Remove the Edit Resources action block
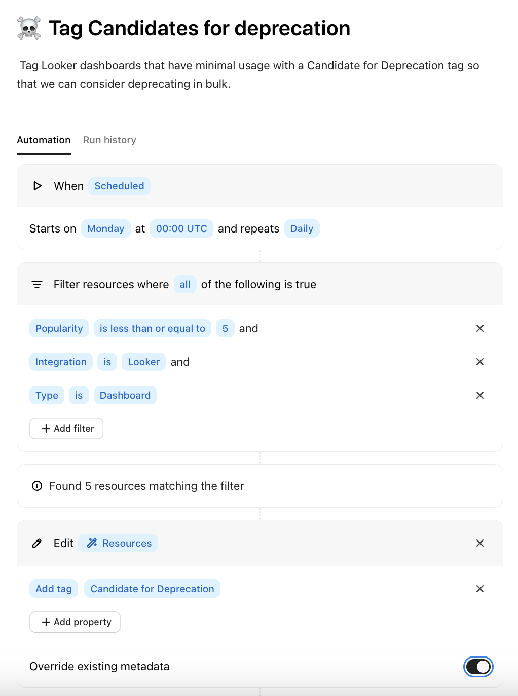This screenshot has height=696, width=518. pos(479,543)
